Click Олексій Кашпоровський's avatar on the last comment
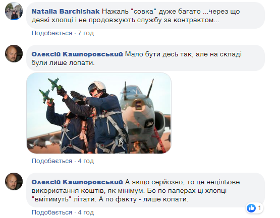This screenshot has width=280, height=218. click(14, 181)
